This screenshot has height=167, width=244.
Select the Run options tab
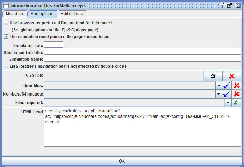tap(42, 14)
